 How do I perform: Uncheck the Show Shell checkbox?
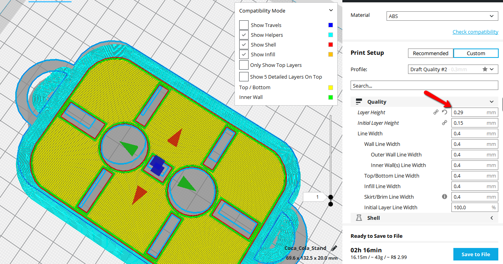[244, 45]
